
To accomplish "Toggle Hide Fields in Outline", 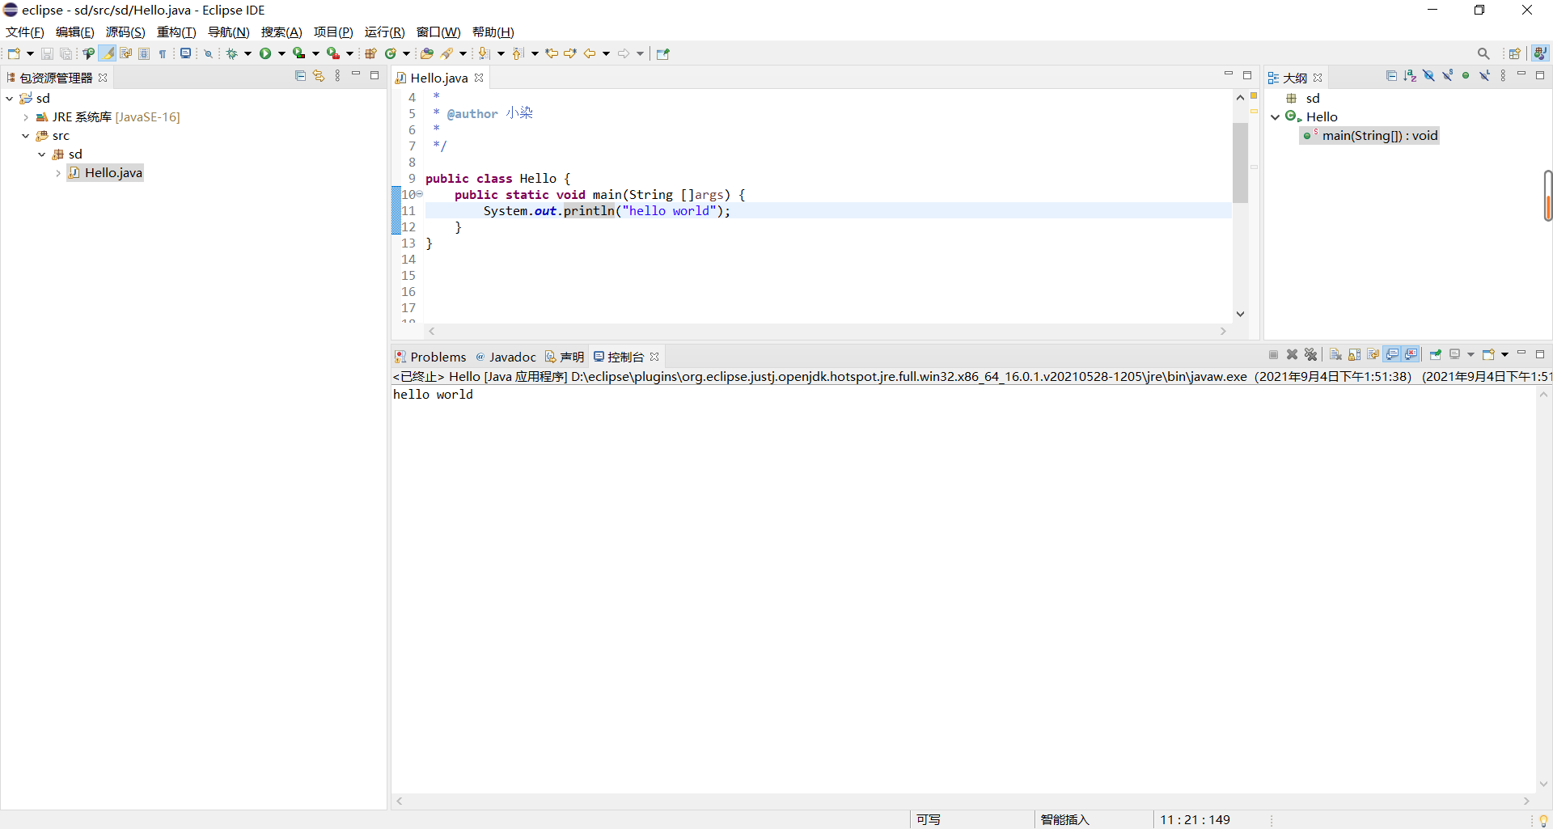I will [1428, 76].
